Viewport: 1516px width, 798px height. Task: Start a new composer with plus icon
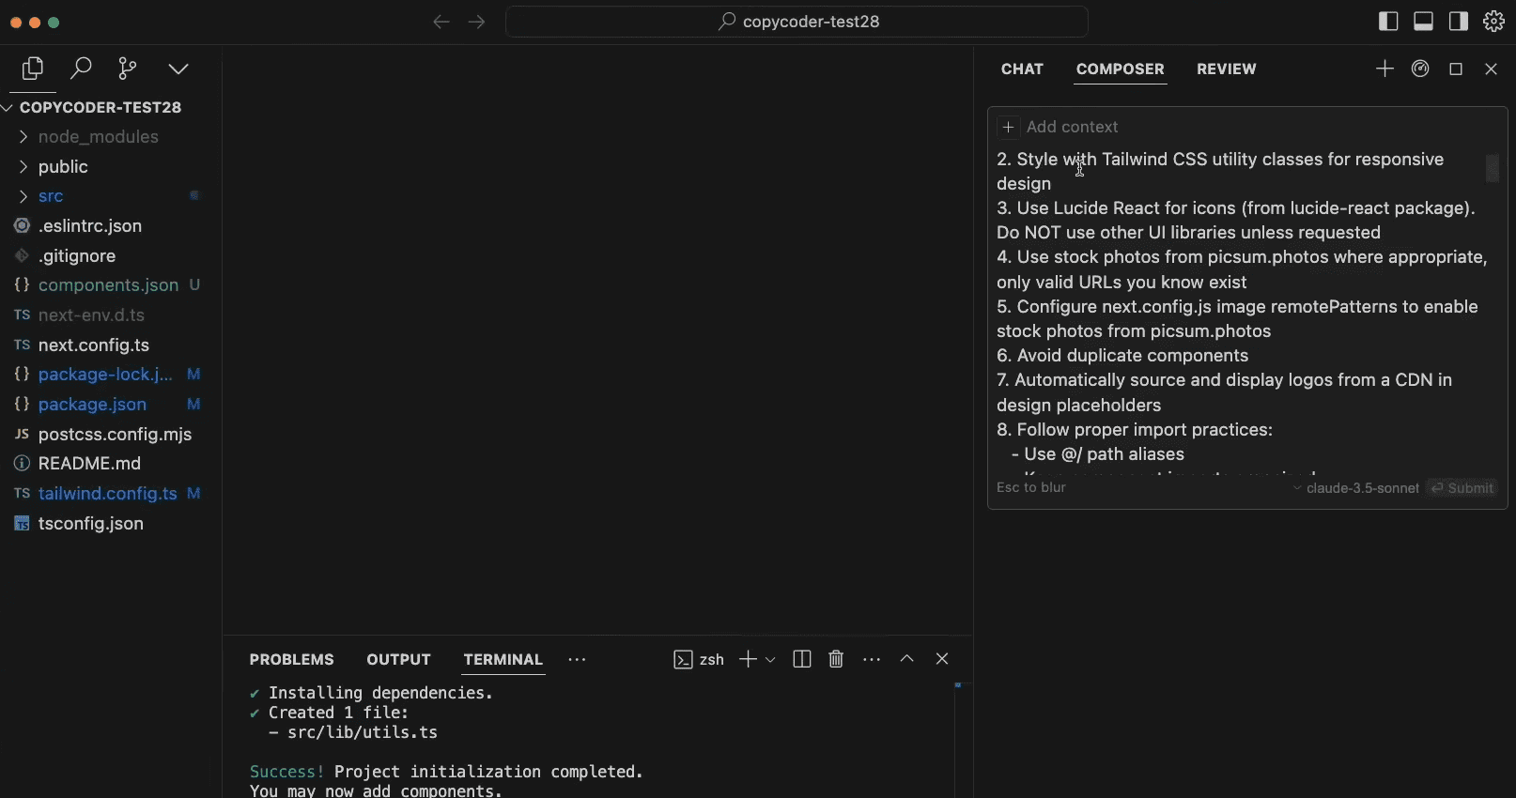click(x=1384, y=69)
